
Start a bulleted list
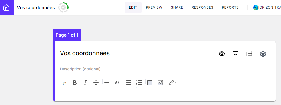tap(128, 83)
